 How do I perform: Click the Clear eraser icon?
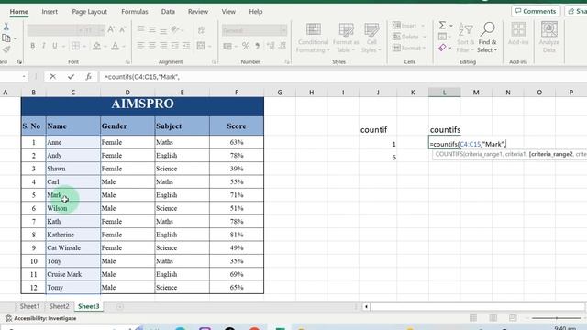pos(442,48)
